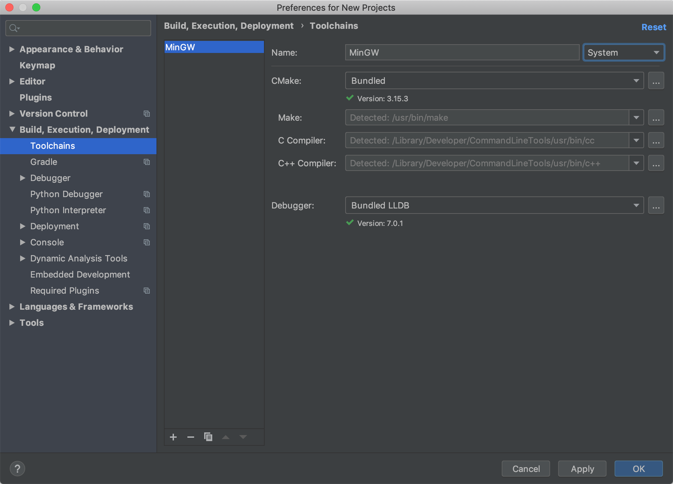Click the Reset link

[654, 27]
